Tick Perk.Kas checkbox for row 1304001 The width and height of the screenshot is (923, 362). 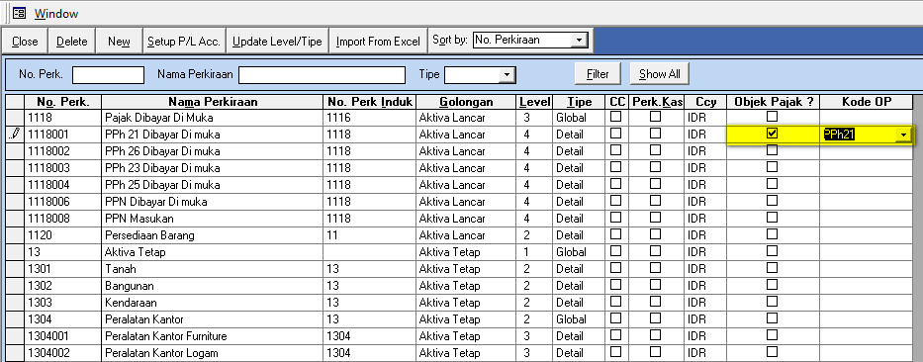pyautogui.click(x=655, y=335)
